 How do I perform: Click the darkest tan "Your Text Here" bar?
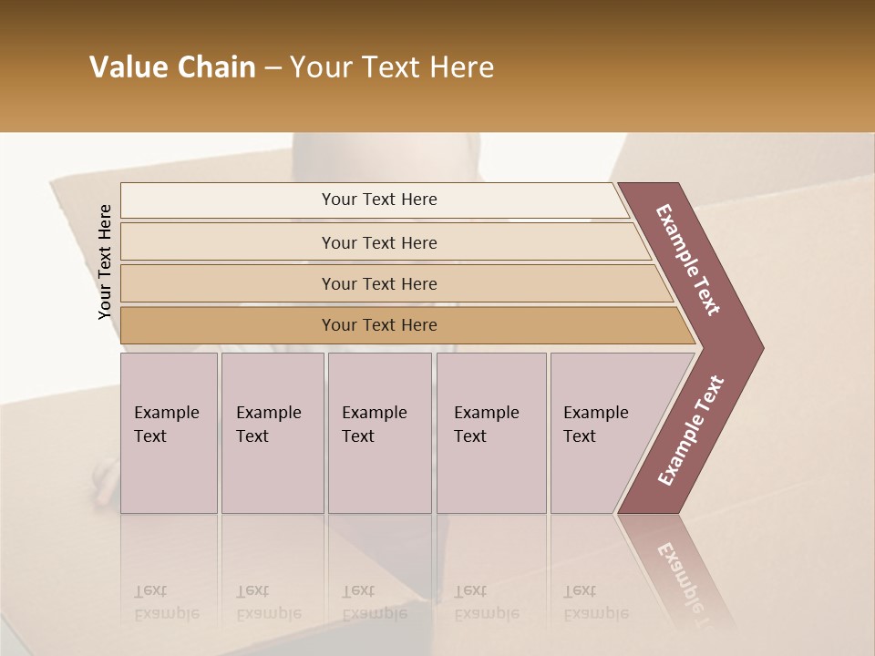(407, 325)
